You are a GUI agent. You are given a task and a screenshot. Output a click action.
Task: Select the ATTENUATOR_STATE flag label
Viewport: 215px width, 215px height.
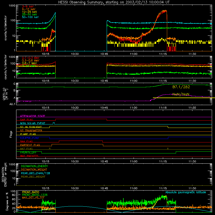click(33, 116)
